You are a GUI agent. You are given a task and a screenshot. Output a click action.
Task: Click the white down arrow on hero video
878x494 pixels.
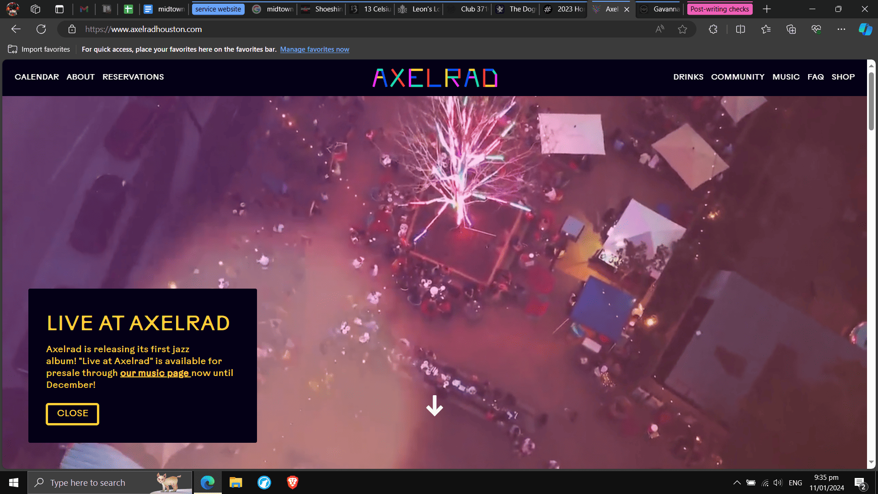tap(434, 406)
